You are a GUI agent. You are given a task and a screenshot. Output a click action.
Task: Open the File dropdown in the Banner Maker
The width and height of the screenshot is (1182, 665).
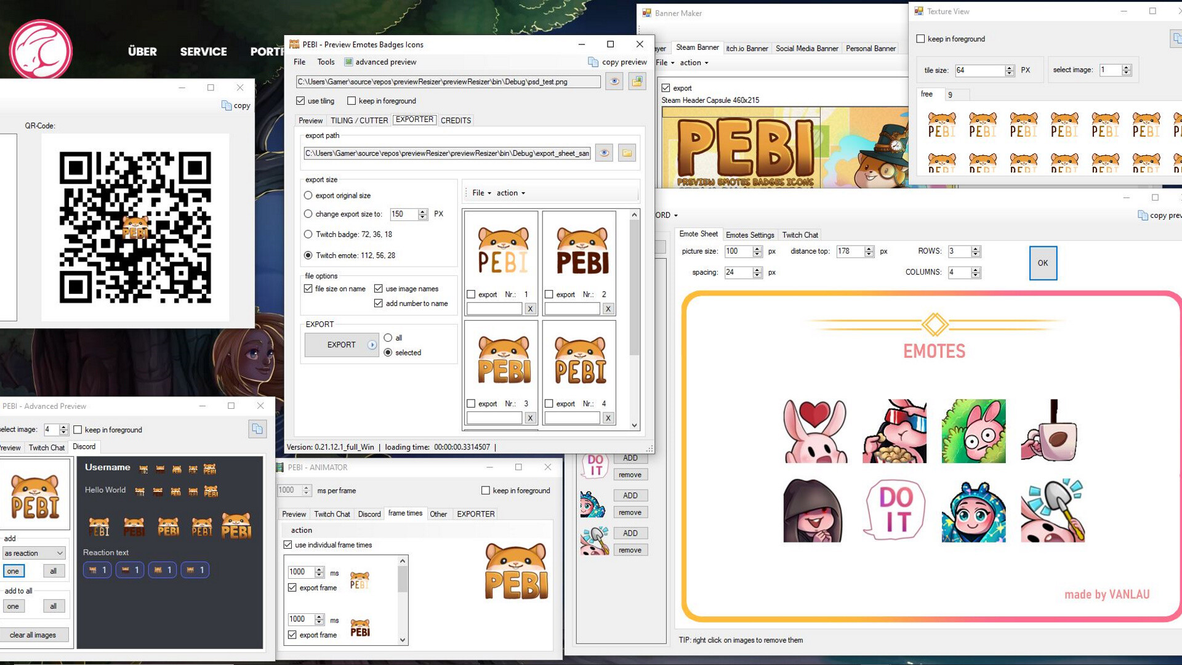(661, 62)
